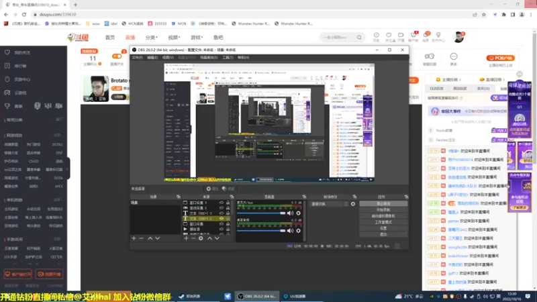Open the transition type dropdown in OBS
Viewport: 537px width, 302px height.
[329, 204]
